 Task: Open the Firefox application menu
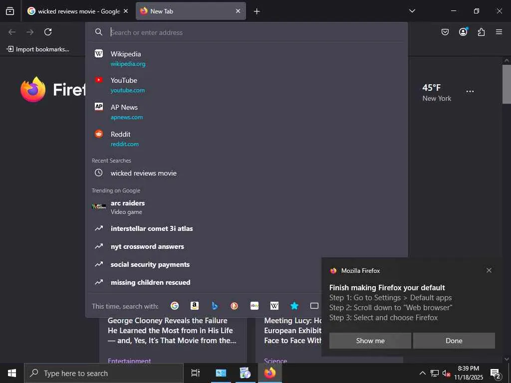click(499, 32)
